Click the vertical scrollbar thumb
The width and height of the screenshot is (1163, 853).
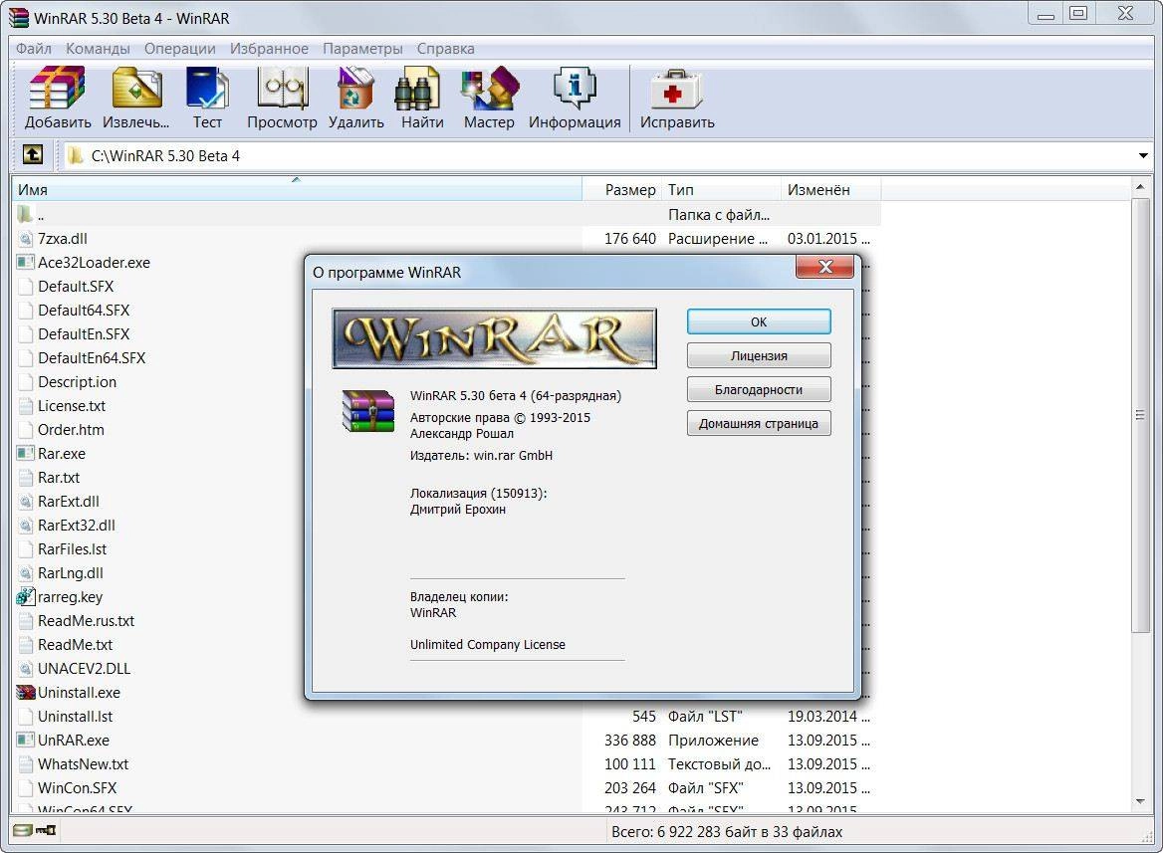[x=1140, y=415]
